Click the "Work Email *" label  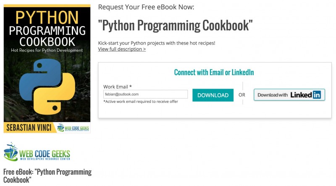point(118,87)
